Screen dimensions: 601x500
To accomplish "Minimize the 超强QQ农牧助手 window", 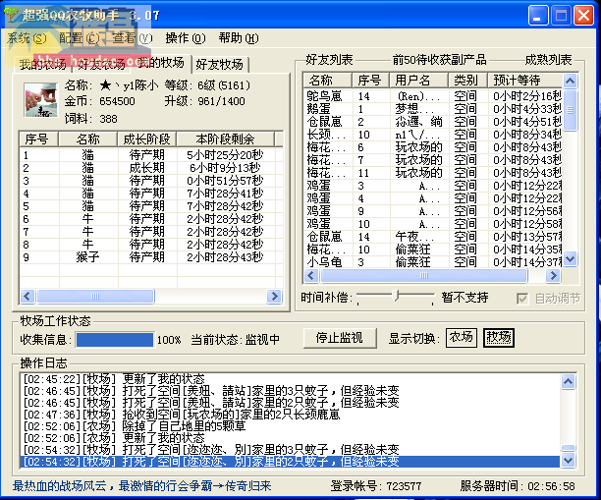I will tap(538, 16).
